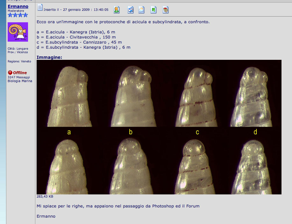Click the 'Città: Longare' text
The height and width of the screenshot is (224, 292).
click(18, 49)
